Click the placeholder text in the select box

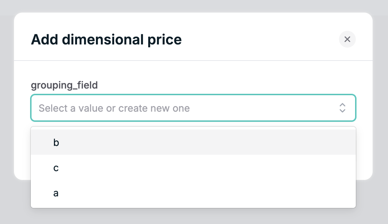tap(115, 108)
